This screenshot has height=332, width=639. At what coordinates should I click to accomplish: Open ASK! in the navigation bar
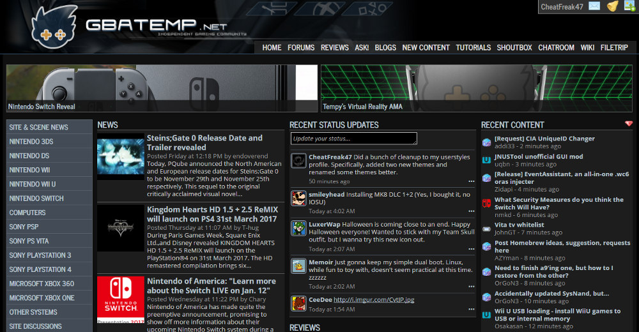tap(362, 48)
